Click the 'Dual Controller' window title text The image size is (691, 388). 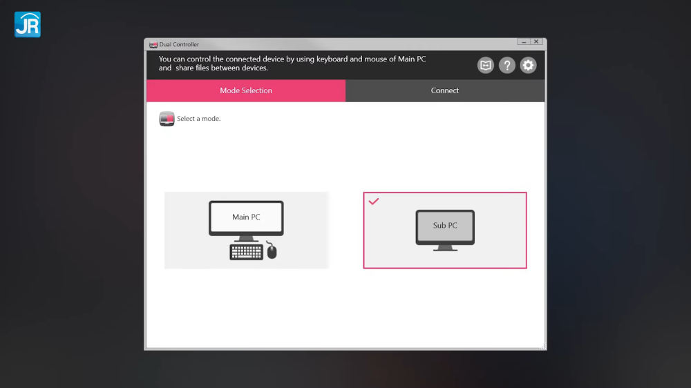point(179,44)
